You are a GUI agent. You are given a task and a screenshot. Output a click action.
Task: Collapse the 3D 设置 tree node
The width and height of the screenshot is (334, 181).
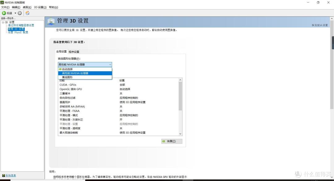point(3,22)
